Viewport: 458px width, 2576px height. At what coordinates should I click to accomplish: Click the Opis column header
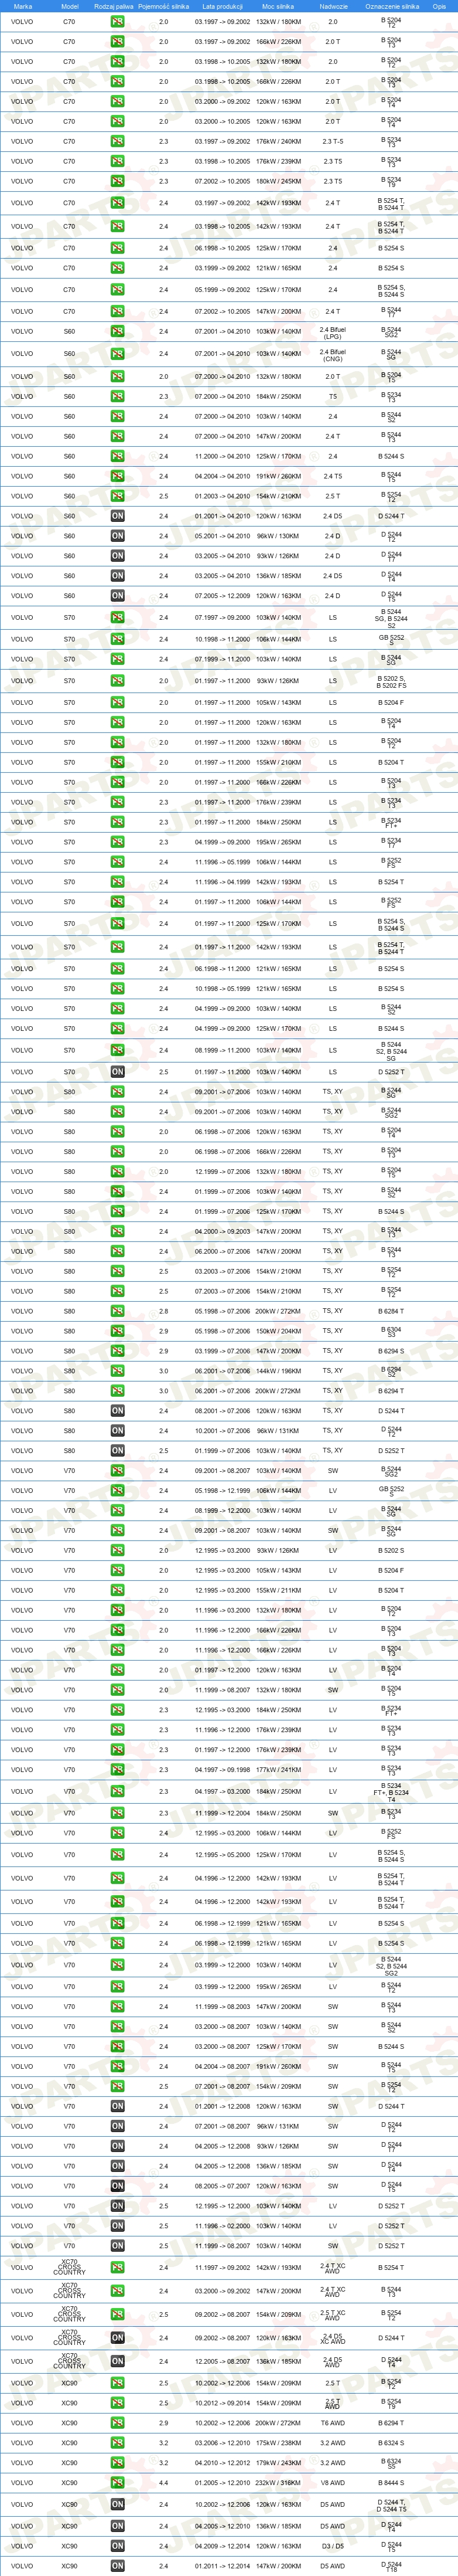(439, 6)
